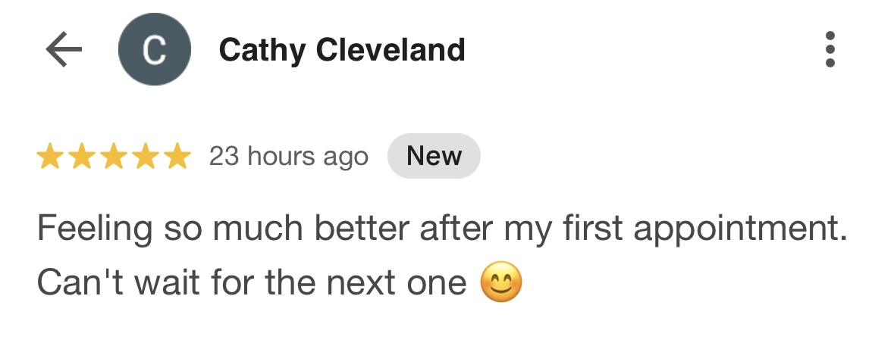This screenshot has height=349, width=894.
Task: Click the word "Can't" in the review
Action: click(75, 284)
